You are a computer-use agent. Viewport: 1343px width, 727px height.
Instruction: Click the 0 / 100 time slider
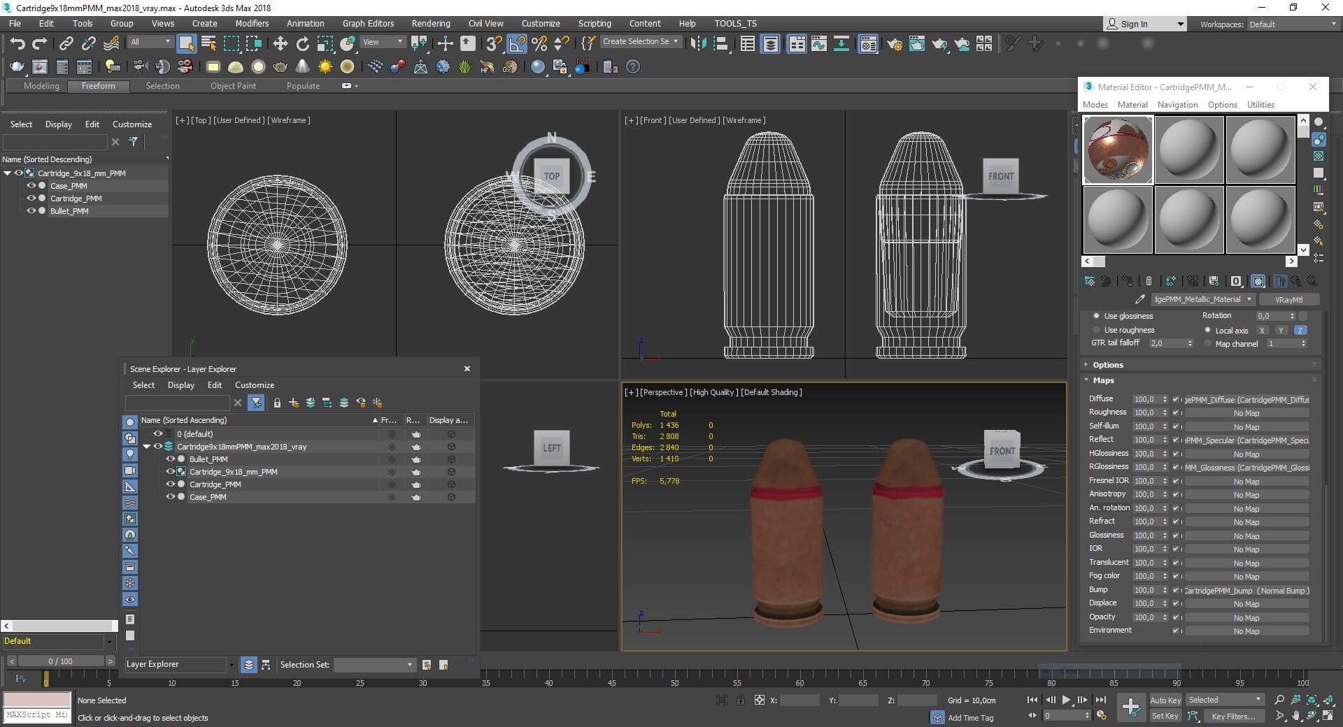click(60, 661)
